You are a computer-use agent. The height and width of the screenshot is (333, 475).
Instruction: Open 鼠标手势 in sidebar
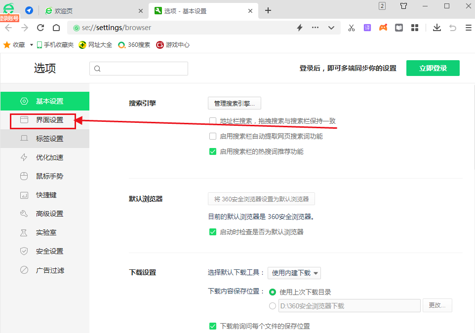click(x=45, y=176)
